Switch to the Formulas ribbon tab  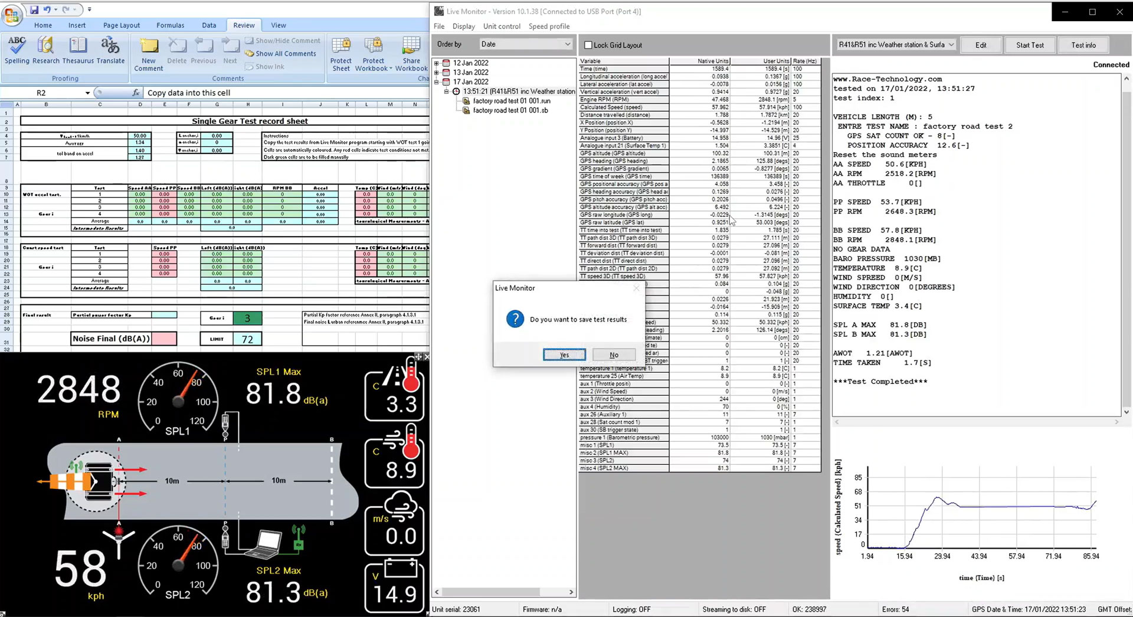click(x=170, y=25)
